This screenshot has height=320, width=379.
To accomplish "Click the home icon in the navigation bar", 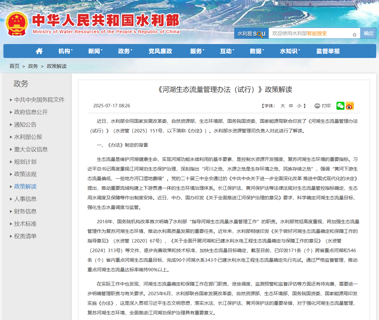I will point(39,51).
